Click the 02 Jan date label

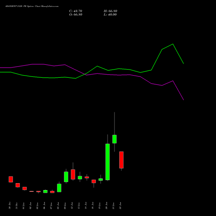click(30, 206)
